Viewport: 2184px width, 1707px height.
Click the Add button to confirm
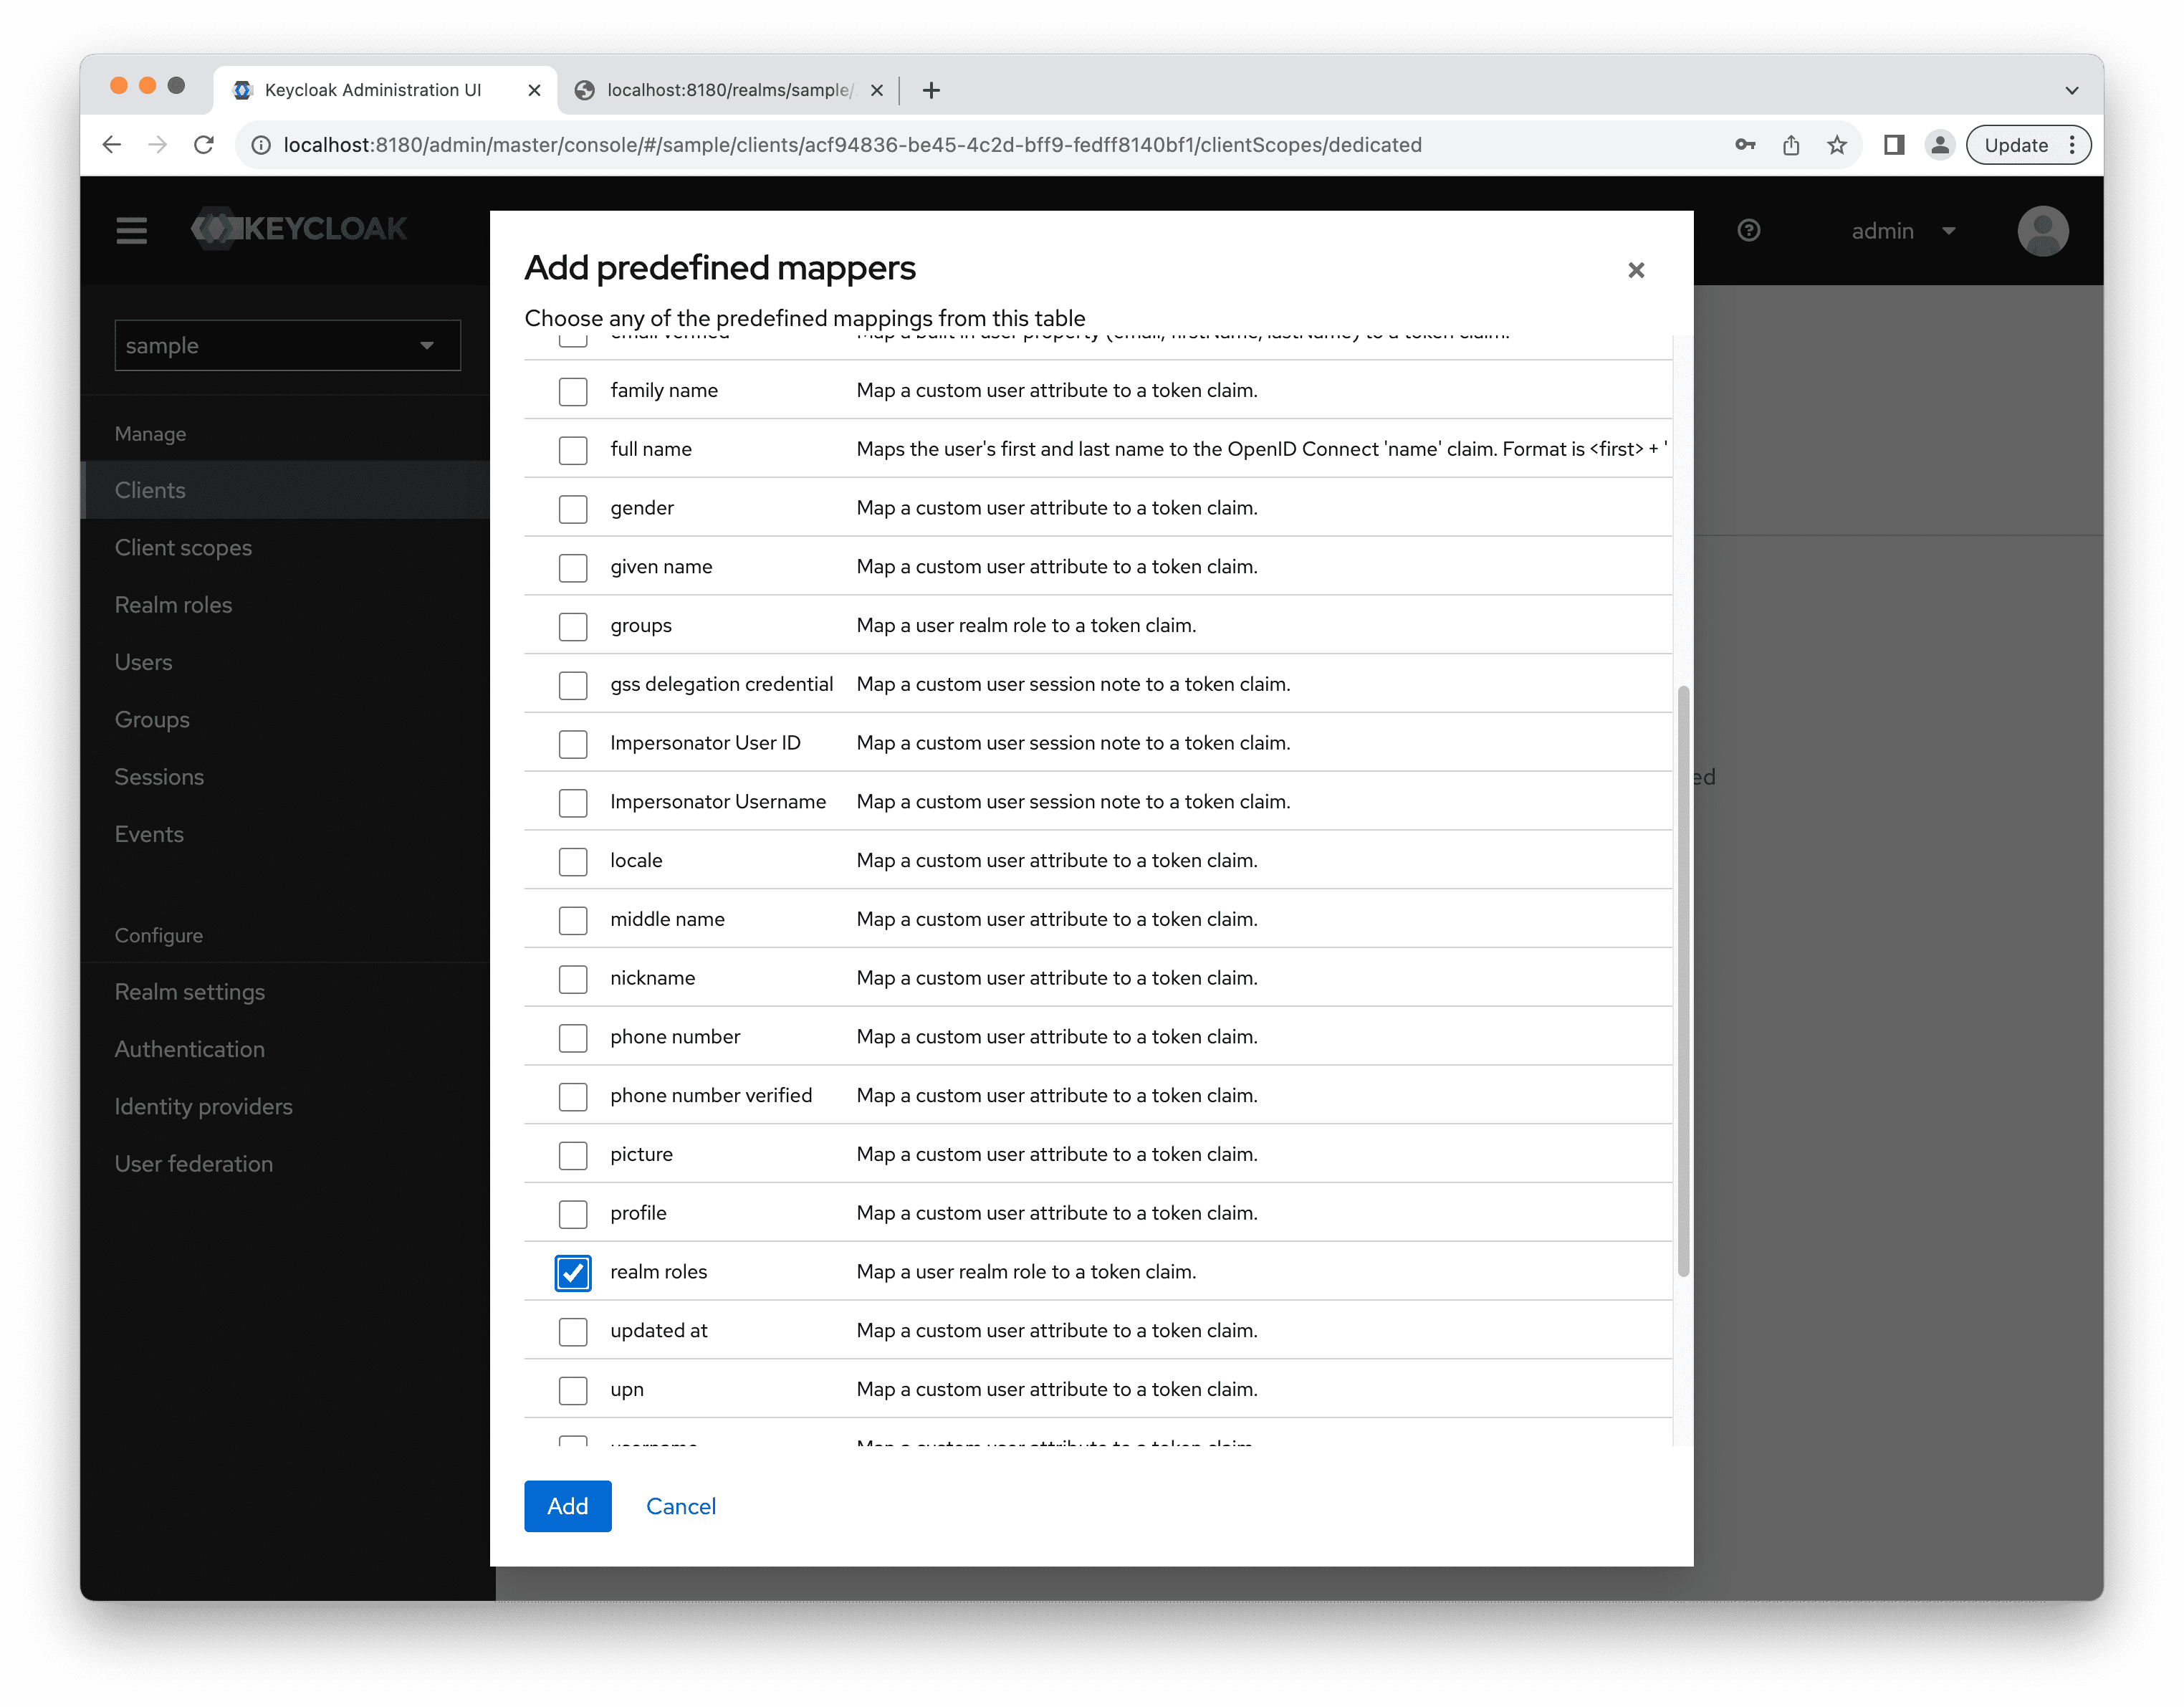tap(569, 1506)
